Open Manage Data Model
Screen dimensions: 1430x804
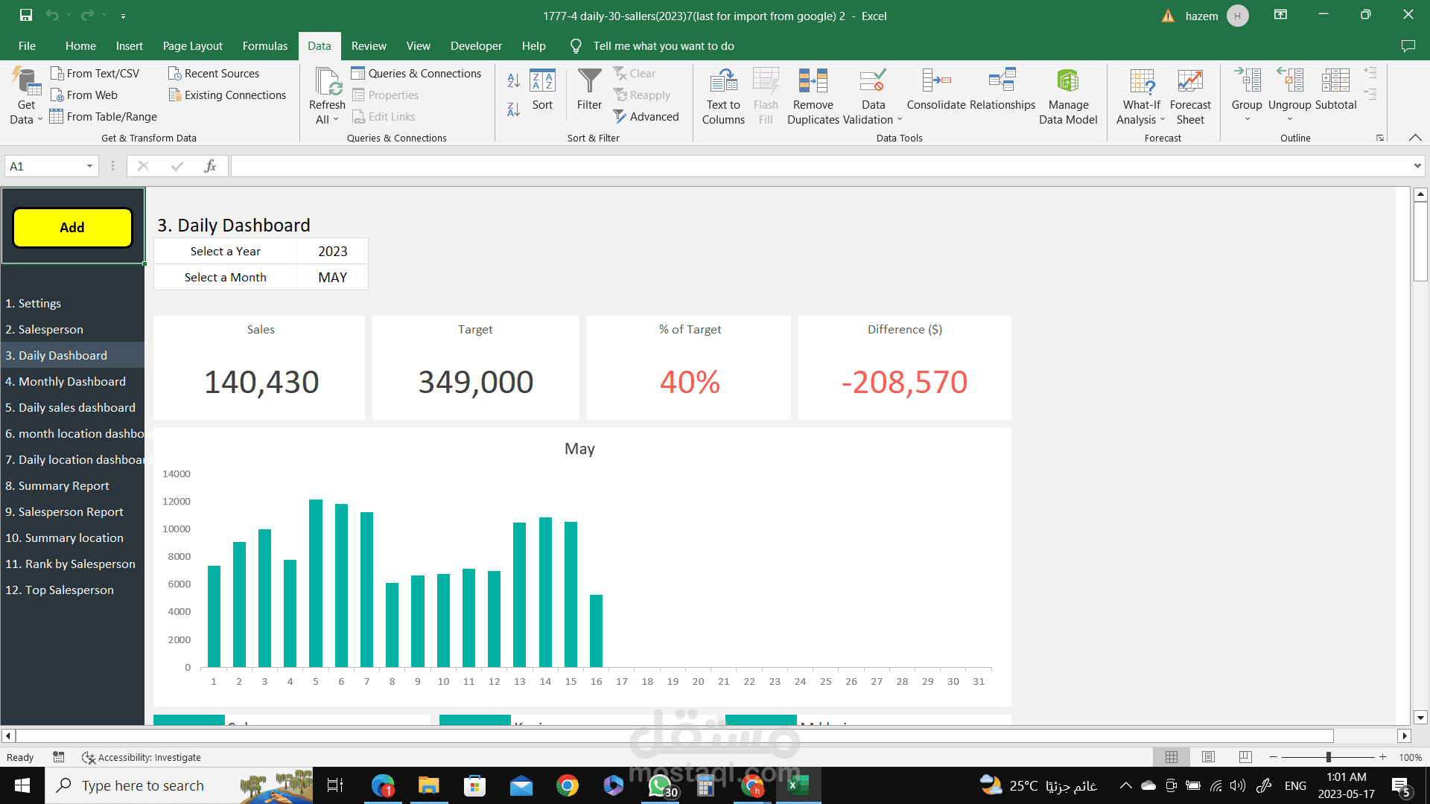1068,97
